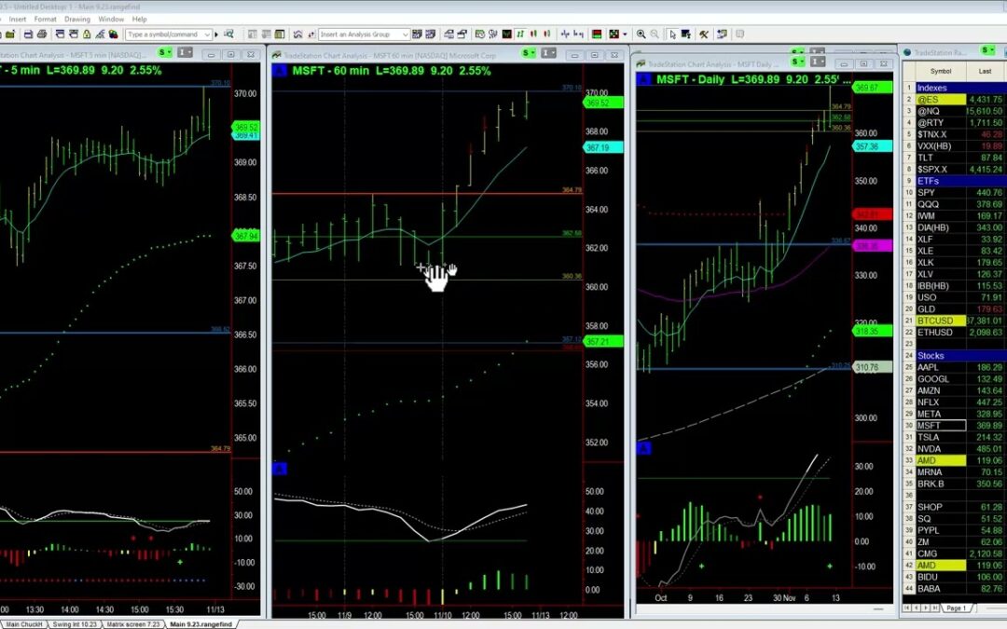
Task: Click the Zoom Out magnifier icon
Action: (x=655, y=34)
